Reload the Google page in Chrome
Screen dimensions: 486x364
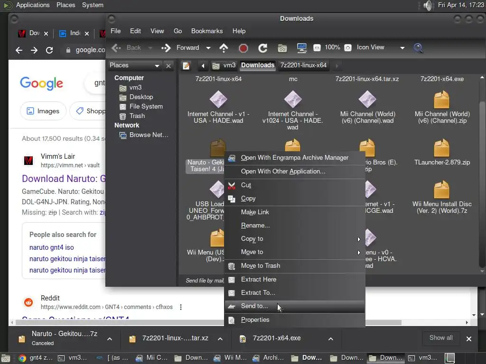pyautogui.click(x=49, y=50)
